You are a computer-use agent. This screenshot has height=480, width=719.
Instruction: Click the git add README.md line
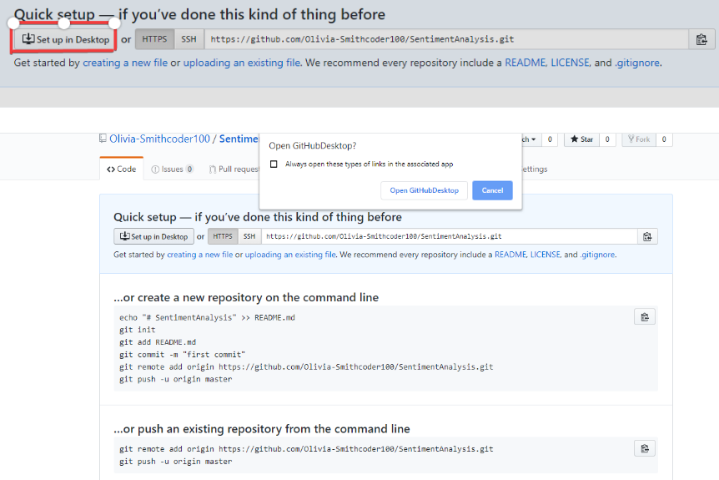coord(158,342)
